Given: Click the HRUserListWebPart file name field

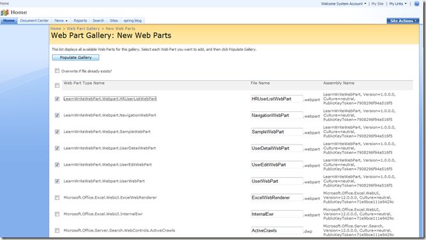Looking at the screenshot, I should point(277,99).
